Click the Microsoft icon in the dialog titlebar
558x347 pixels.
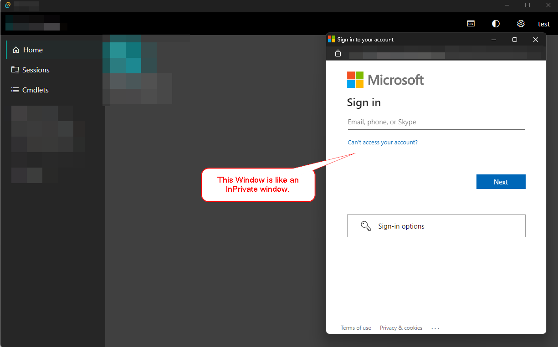(331, 39)
